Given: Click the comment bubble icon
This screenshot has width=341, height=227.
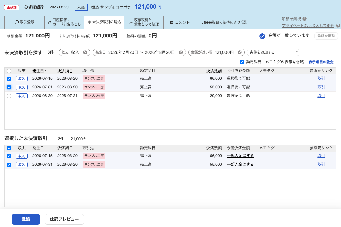Looking at the screenshot, I should [172, 22].
